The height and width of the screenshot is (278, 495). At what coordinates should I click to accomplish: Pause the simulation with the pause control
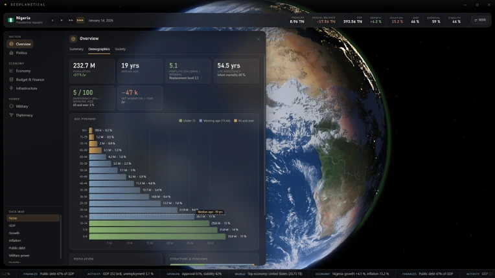(52, 21)
